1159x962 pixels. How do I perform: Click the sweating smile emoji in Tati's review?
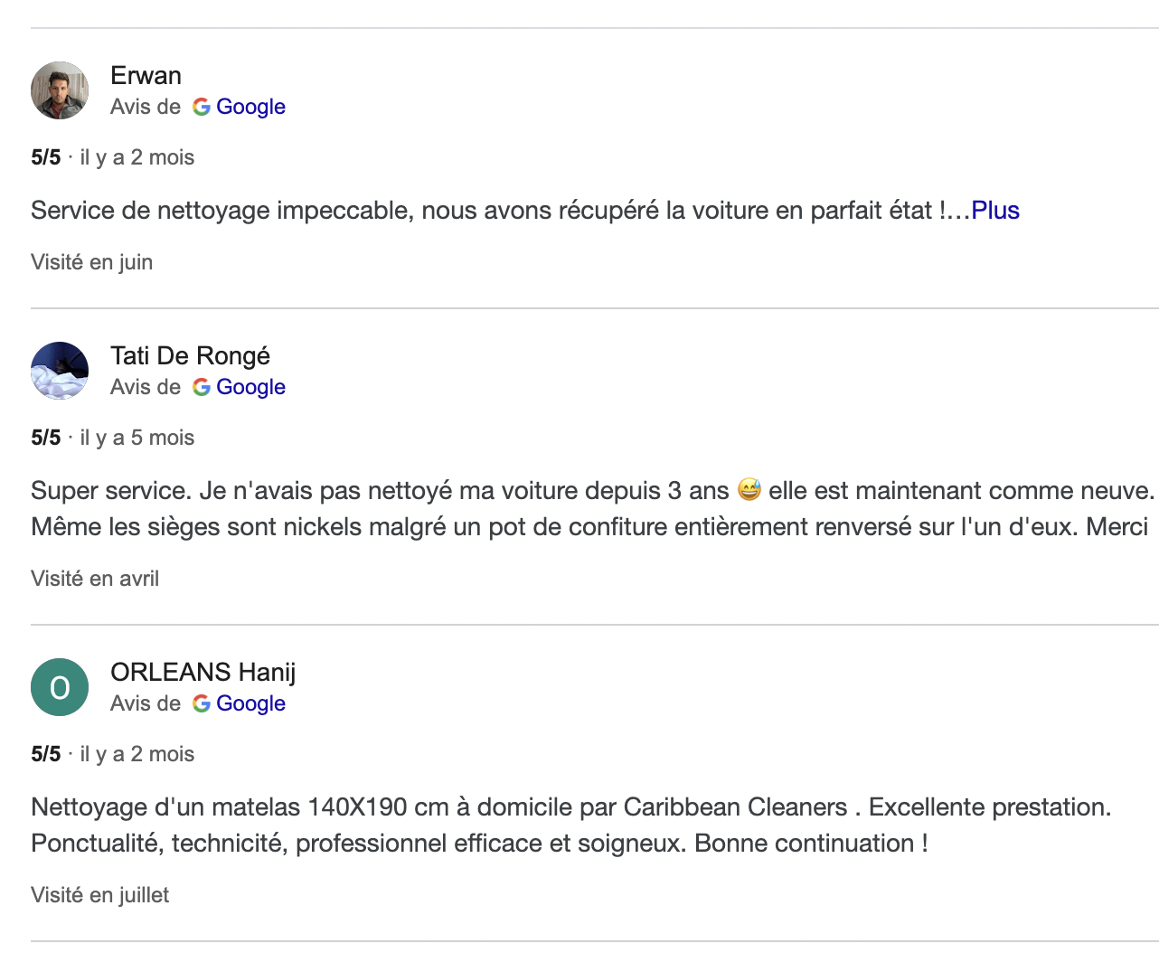pyautogui.click(x=749, y=490)
